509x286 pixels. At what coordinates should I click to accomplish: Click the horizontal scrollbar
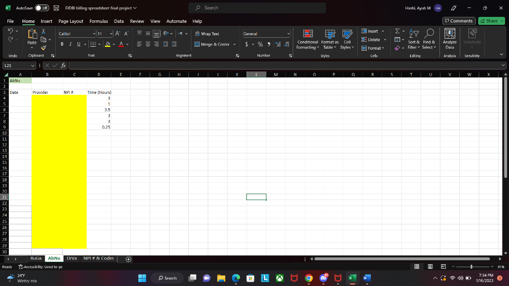click(402, 259)
